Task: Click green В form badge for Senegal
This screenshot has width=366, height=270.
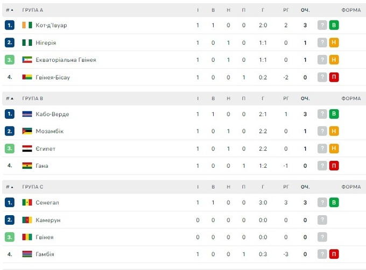Action: pyautogui.click(x=334, y=203)
